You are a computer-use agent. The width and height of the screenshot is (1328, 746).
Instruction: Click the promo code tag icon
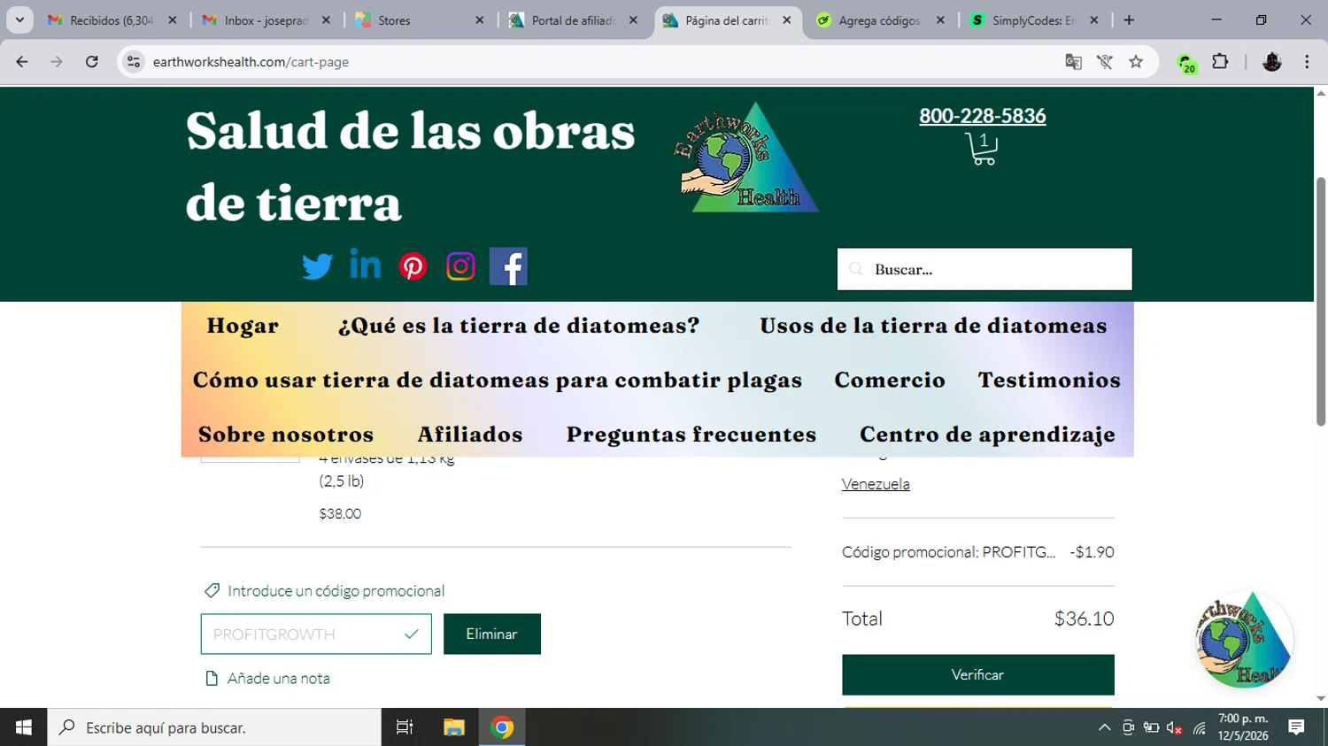[x=212, y=590]
